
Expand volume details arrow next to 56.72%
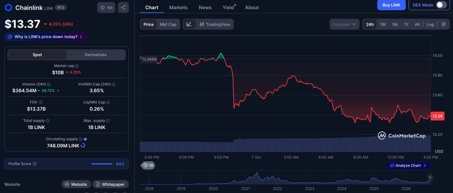58,91
